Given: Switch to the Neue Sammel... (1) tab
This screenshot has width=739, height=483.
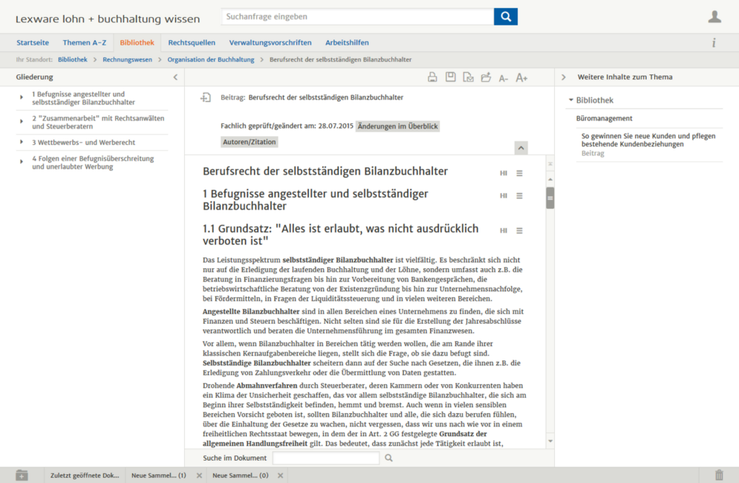Looking at the screenshot, I should tap(159, 476).
